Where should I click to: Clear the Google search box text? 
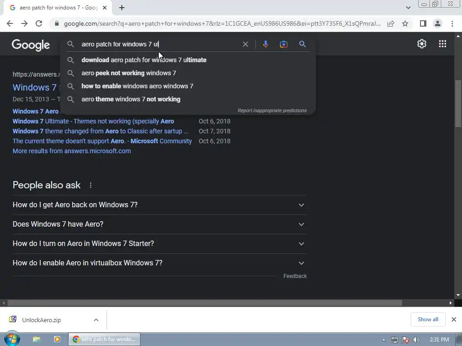pyautogui.click(x=245, y=44)
